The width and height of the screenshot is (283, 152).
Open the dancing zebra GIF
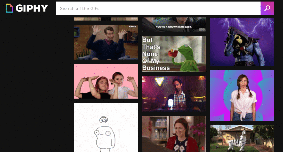[x=242, y=138]
